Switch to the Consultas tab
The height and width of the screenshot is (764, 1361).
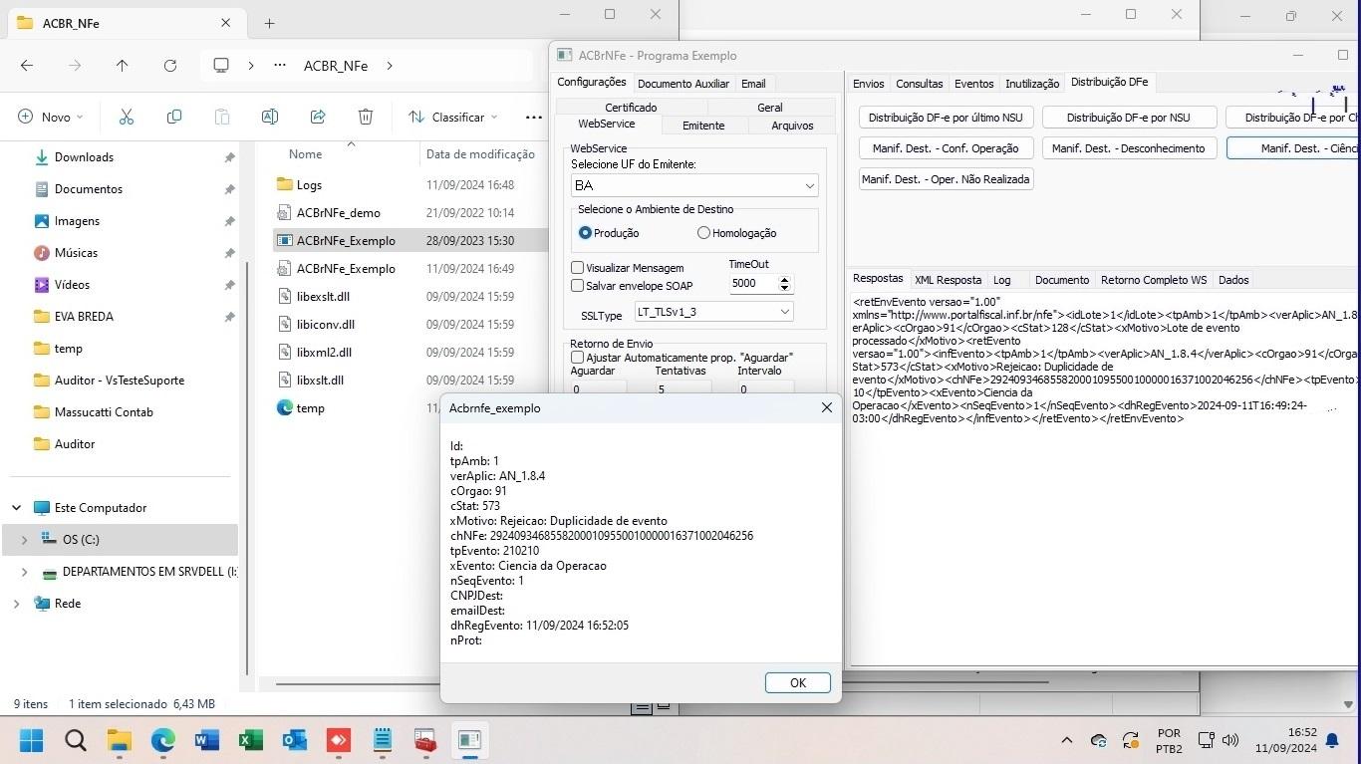click(919, 84)
